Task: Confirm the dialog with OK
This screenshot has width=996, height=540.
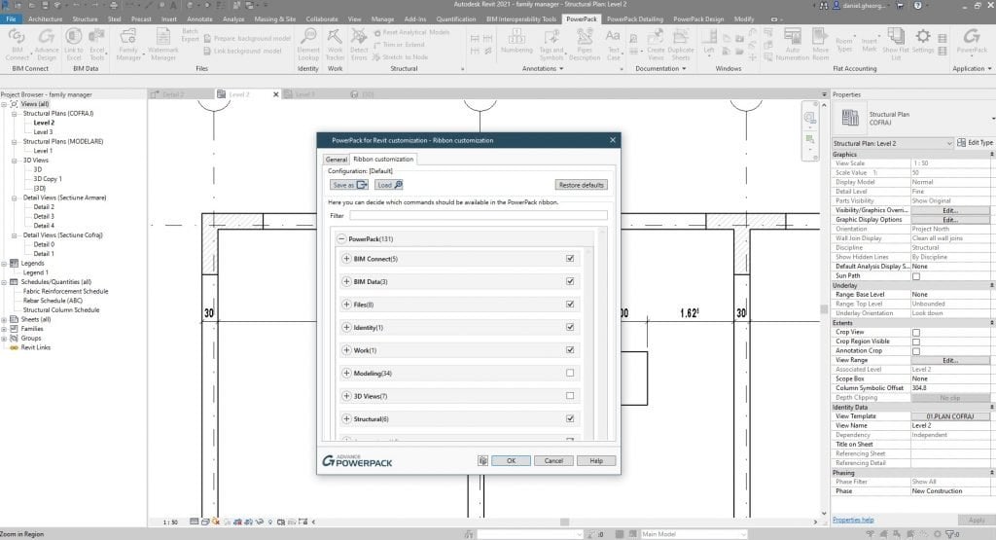Action: [511, 460]
